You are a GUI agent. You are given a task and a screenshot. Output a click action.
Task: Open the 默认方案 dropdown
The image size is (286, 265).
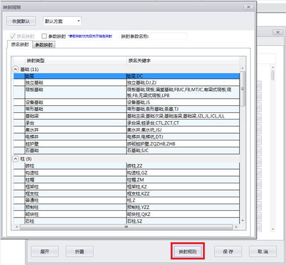62,21
